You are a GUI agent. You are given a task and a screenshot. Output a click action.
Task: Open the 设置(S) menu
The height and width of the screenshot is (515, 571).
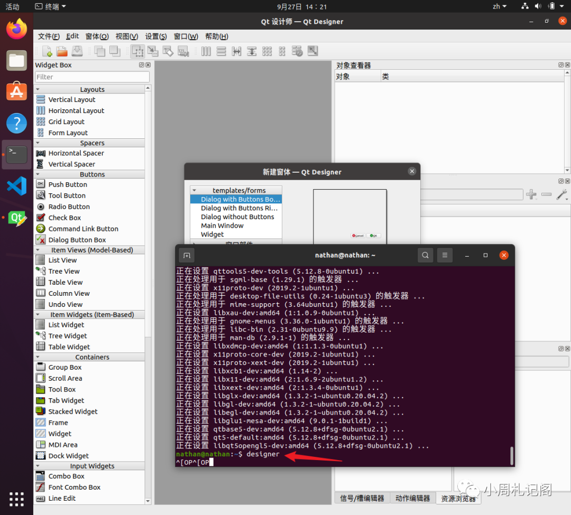(156, 36)
